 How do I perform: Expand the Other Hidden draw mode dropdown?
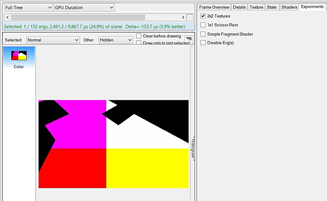pyautogui.click(x=116, y=40)
